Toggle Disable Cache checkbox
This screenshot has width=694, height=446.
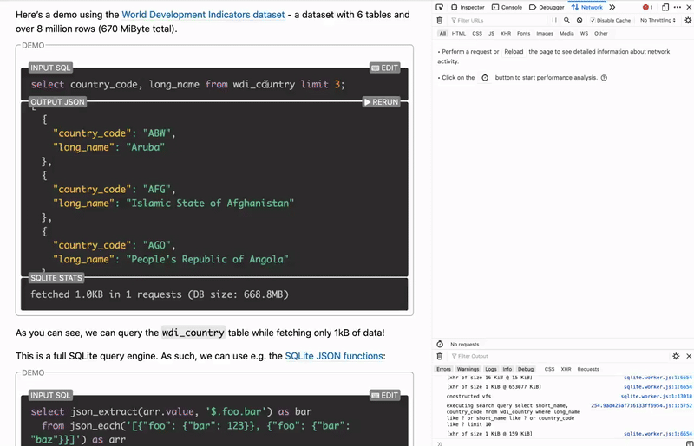tap(593, 20)
